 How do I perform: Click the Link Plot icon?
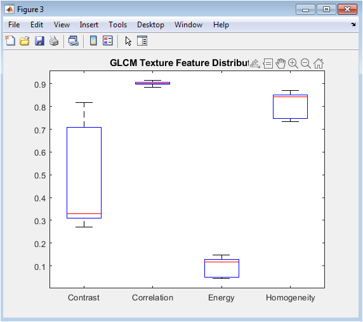[74, 41]
